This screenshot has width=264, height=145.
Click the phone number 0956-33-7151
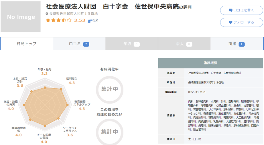click(197, 92)
